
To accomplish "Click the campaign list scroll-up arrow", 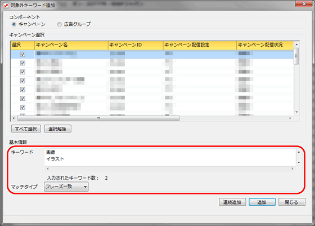I will click(x=296, y=45).
